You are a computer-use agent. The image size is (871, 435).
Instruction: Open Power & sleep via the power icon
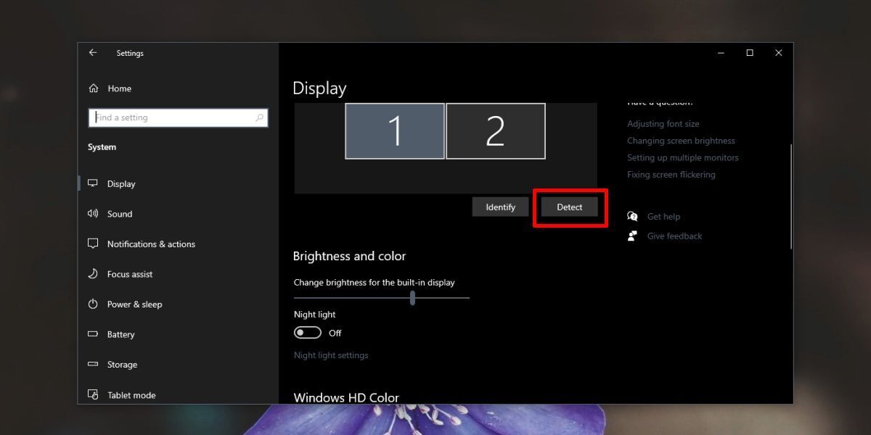point(93,304)
